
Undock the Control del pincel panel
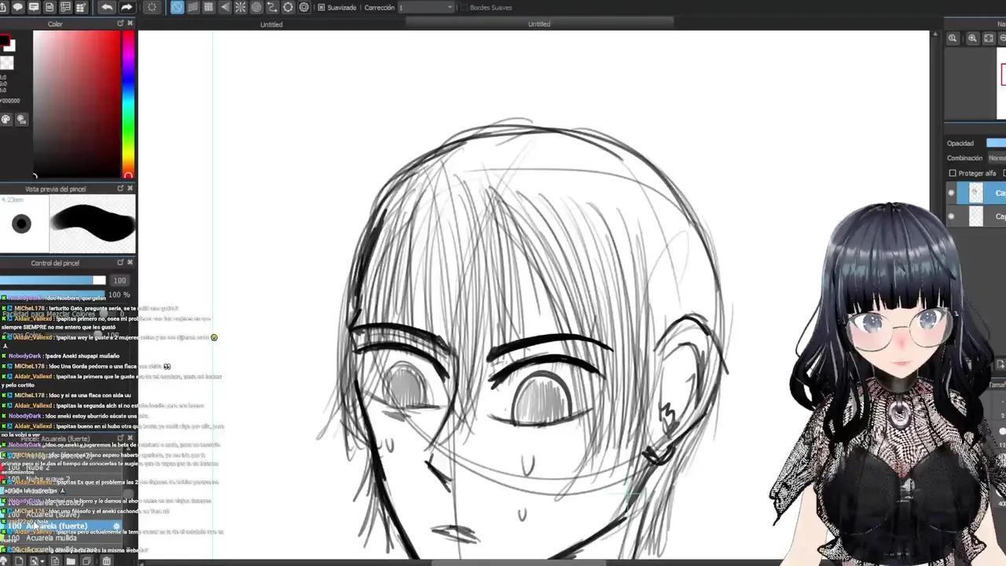[120, 263]
